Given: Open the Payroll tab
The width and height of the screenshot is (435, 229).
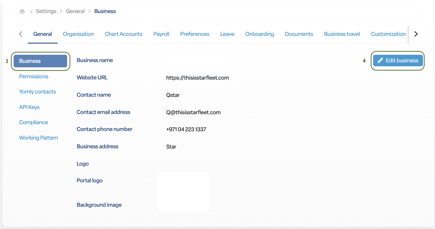Looking at the screenshot, I should (x=161, y=34).
